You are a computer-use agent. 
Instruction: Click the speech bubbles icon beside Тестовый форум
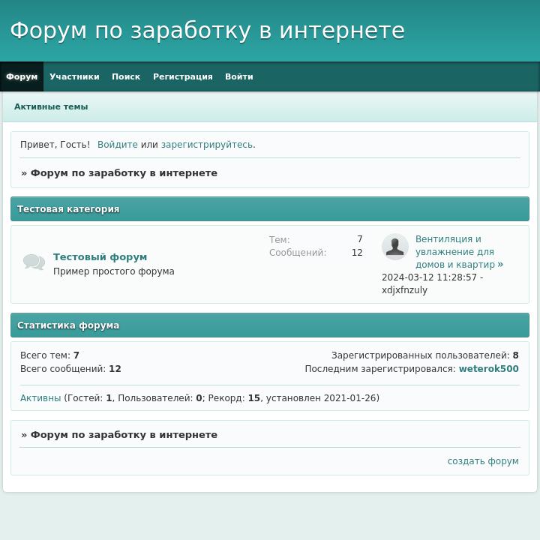(34, 262)
